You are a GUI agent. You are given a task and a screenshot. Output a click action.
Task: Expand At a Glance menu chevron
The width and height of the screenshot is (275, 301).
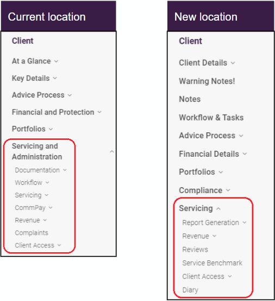[56, 61]
